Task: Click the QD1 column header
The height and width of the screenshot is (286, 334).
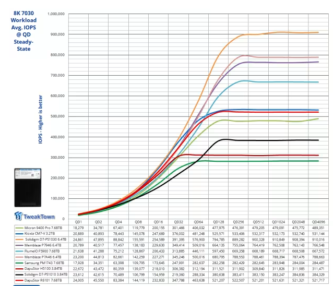Action: (78, 222)
